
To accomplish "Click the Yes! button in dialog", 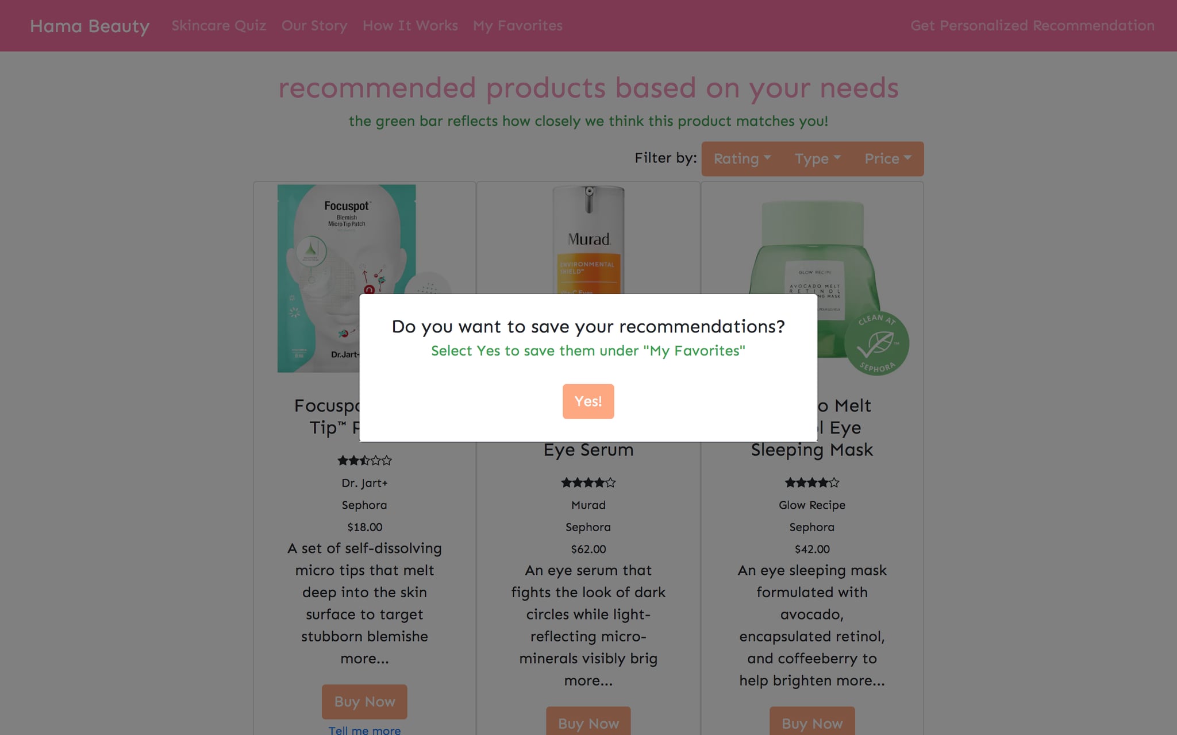I will click(x=588, y=401).
